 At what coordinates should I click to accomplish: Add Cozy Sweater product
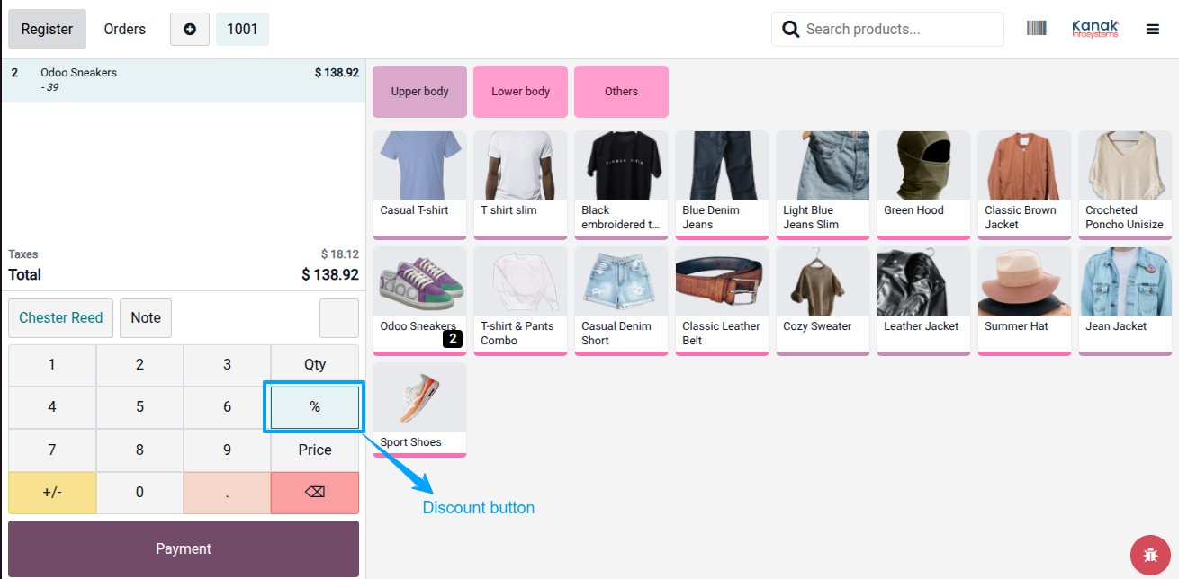823,301
